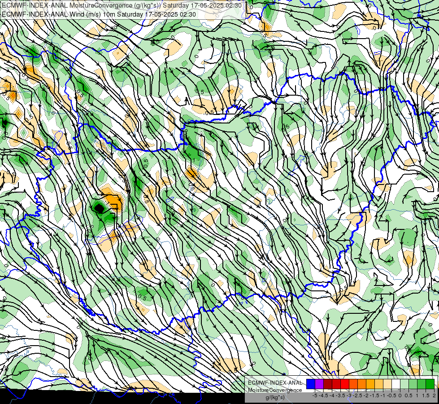Pick the legend swatch between -4 and -3.5
The image size is (439, 404).
tap(336, 384)
